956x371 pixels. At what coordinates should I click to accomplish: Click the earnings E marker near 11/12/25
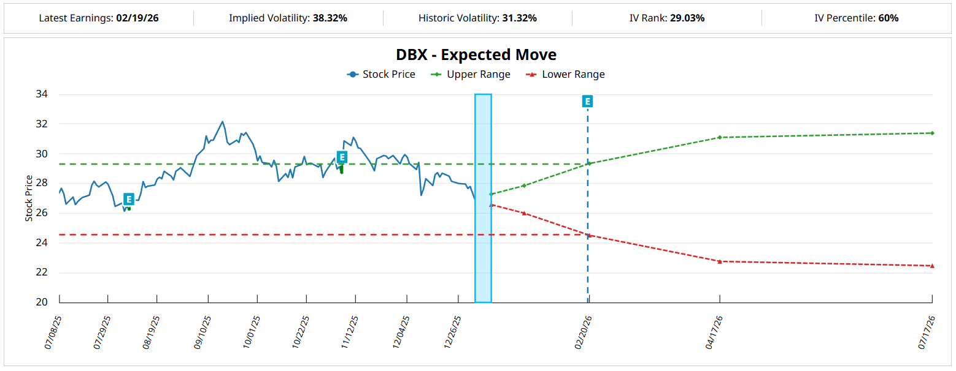tap(342, 157)
